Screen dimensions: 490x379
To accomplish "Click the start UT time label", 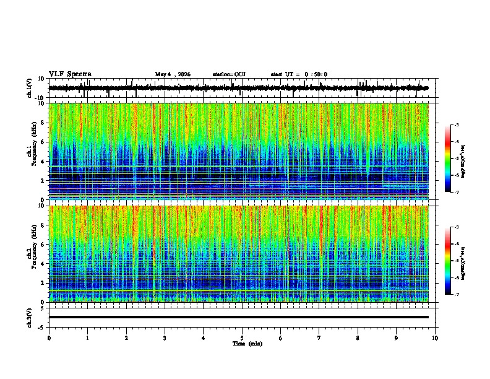I will (299, 74).
